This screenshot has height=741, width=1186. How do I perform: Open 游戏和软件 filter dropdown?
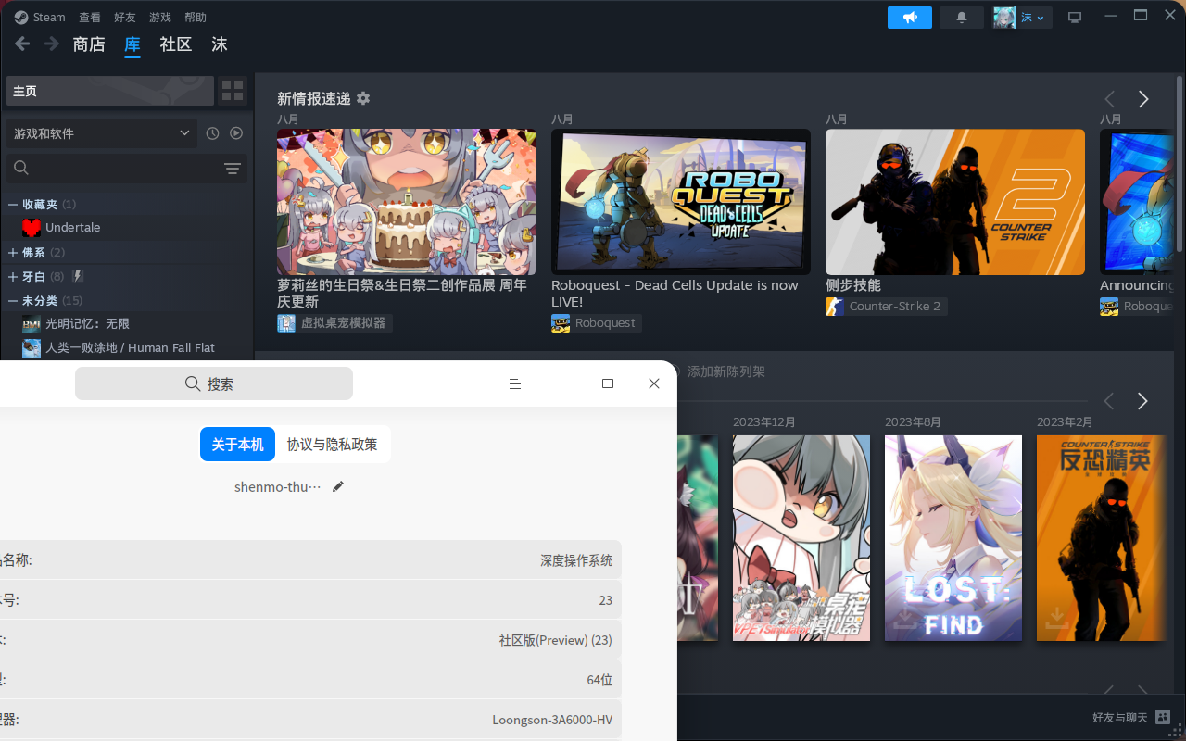(102, 133)
